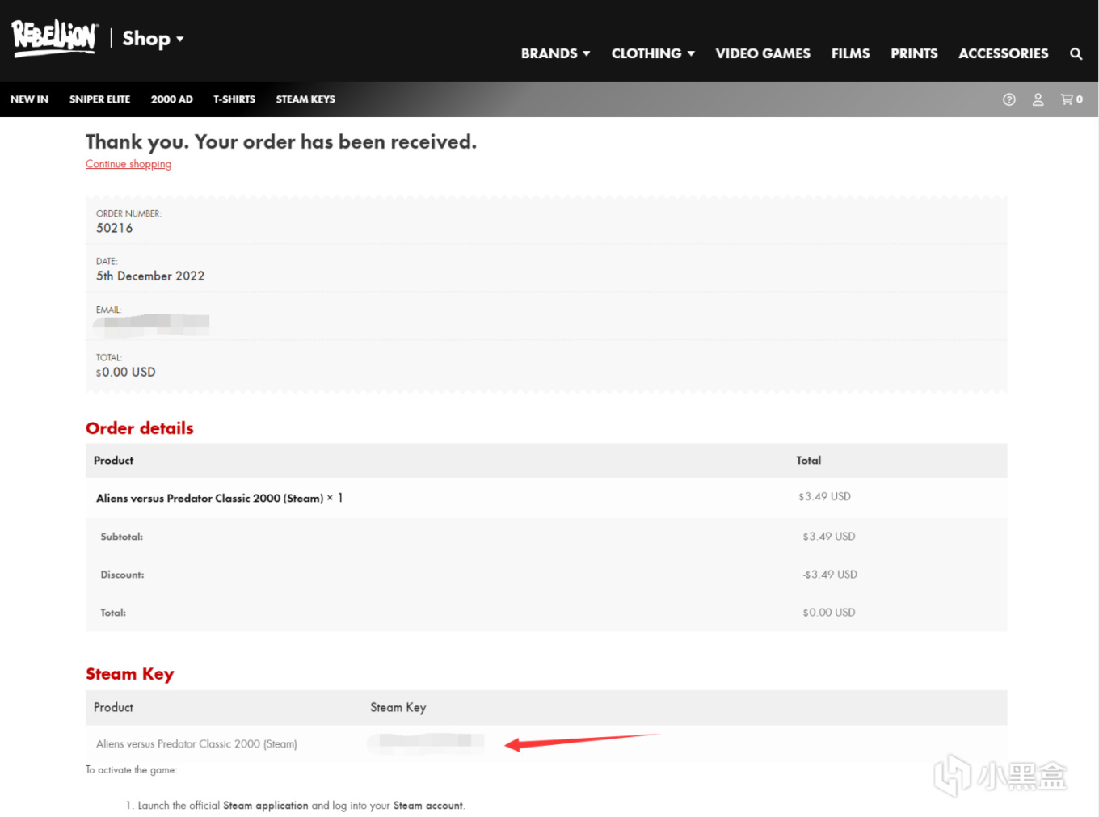Go to VIDEO GAMES section
1099x817 pixels.
coord(762,53)
